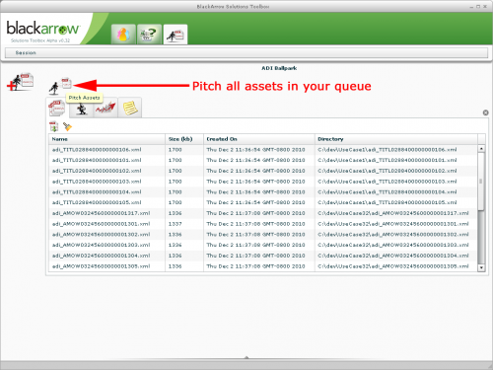Close the panel with the gray X icon
The height and width of the screenshot is (370, 493).
click(485, 112)
